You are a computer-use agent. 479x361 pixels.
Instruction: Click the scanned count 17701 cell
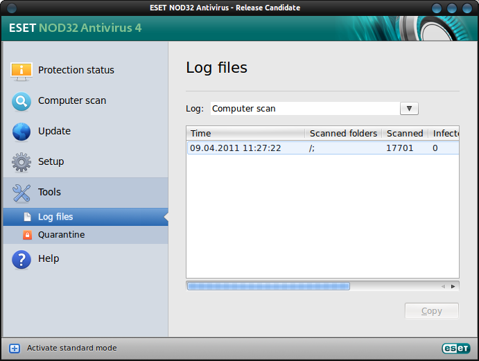(399, 148)
